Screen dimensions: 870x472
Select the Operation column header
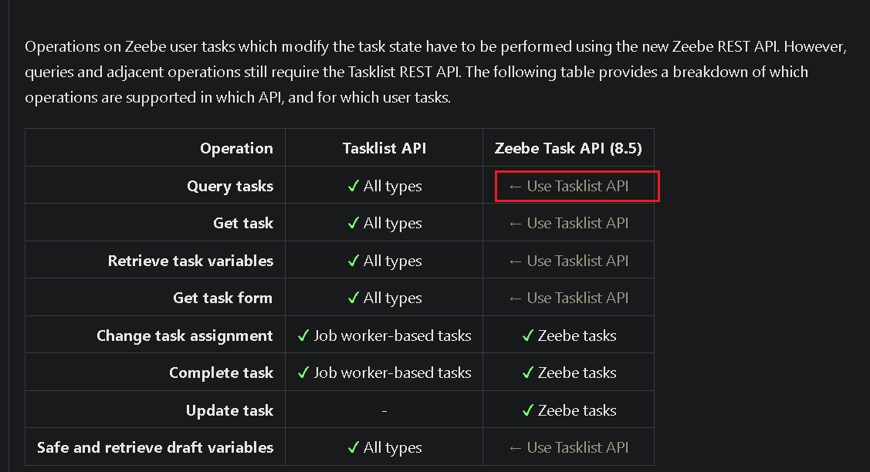coord(236,148)
